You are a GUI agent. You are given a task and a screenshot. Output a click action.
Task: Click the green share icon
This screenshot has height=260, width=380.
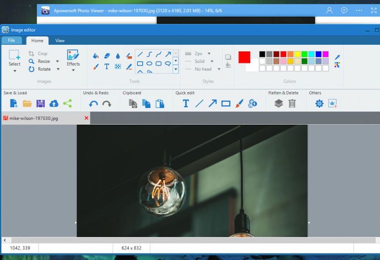68,103
